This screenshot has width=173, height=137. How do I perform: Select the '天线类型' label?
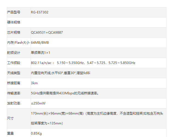coord(14,73)
